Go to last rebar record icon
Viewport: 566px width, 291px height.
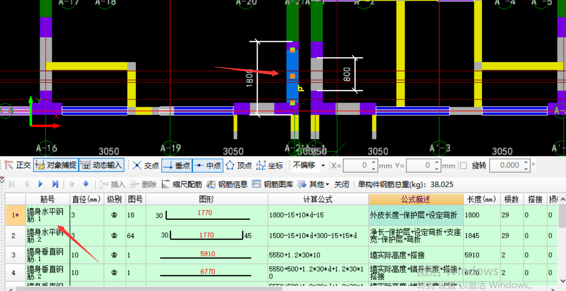pyautogui.click(x=55, y=184)
